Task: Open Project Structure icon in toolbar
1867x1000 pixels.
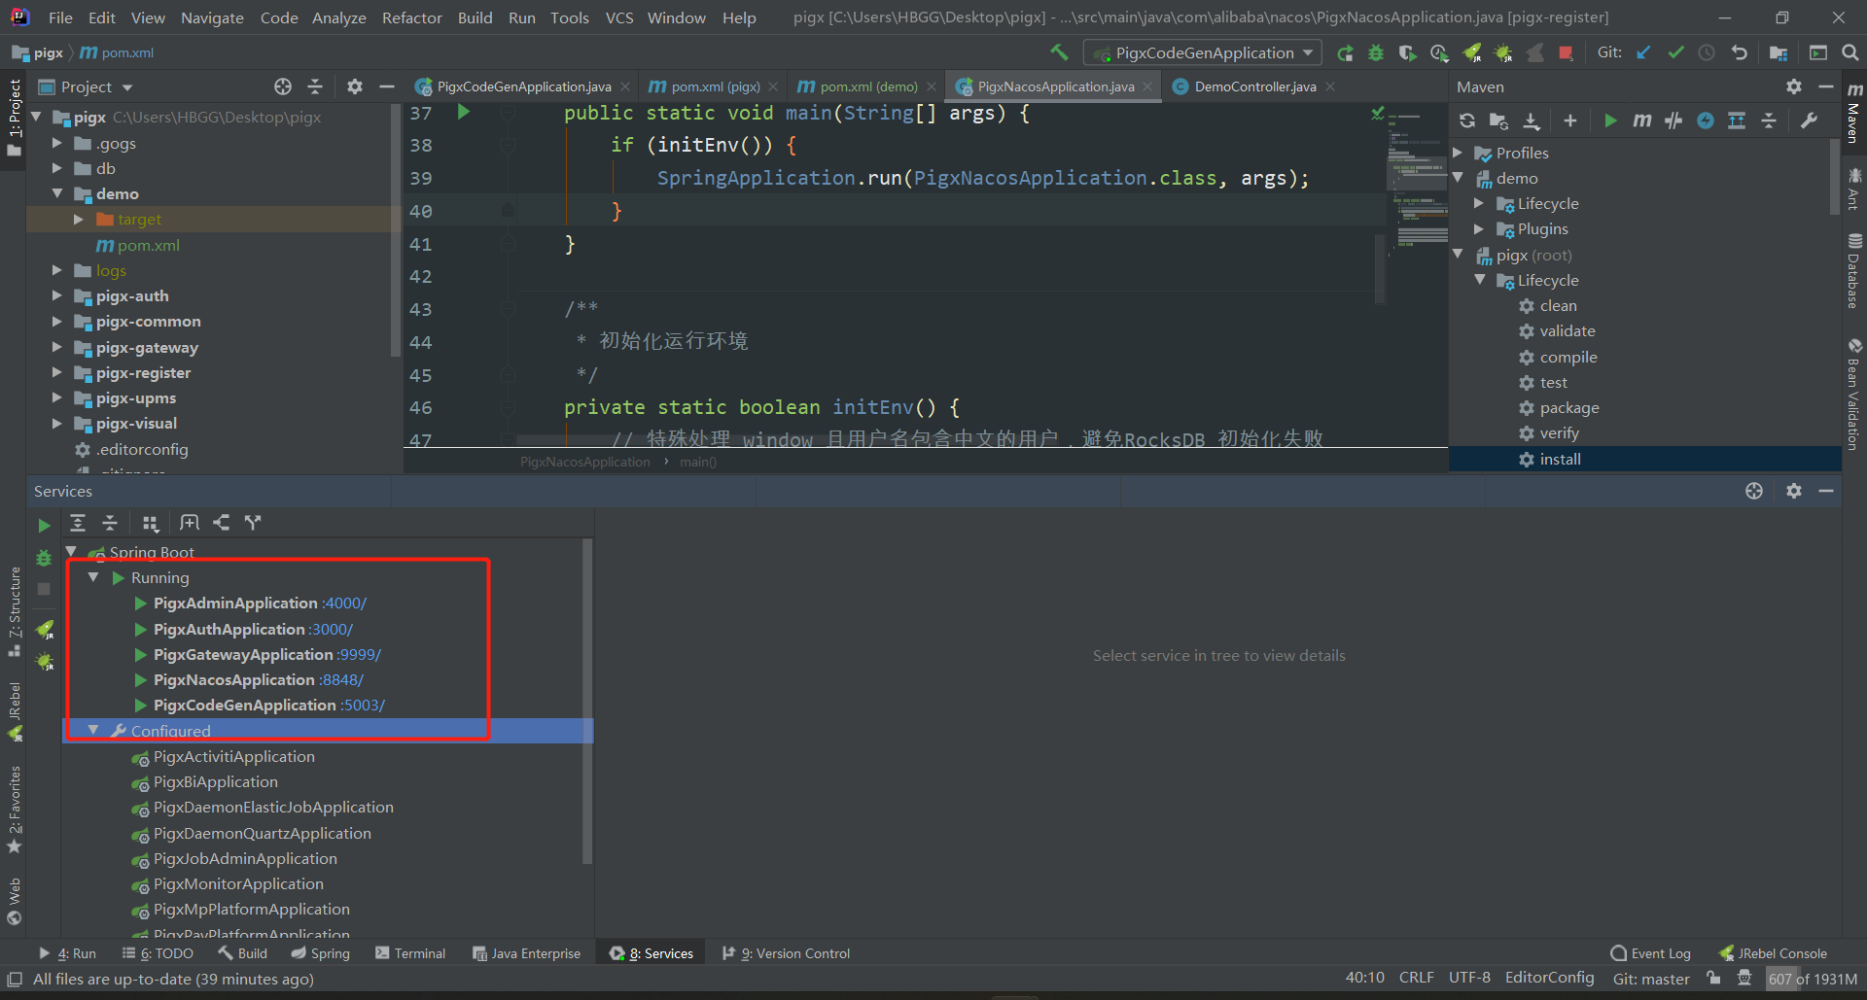Action: coord(1779,53)
